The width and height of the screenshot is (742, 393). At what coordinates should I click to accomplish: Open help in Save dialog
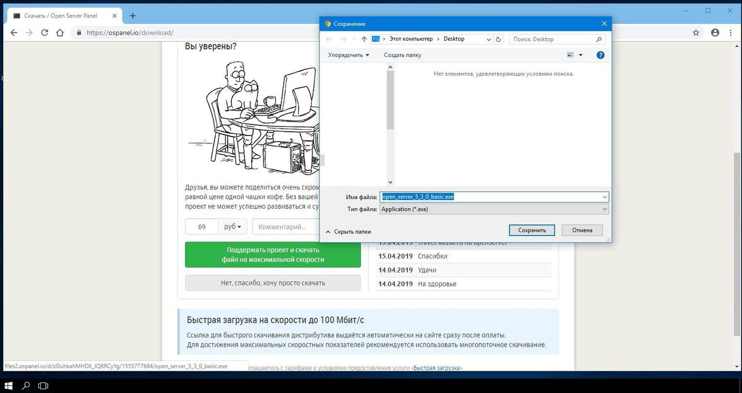pyautogui.click(x=600, y=55)
